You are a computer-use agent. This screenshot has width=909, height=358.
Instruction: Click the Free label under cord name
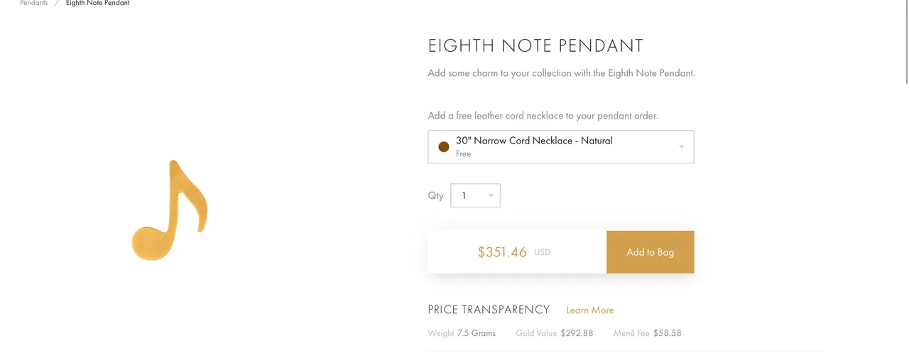463,153
